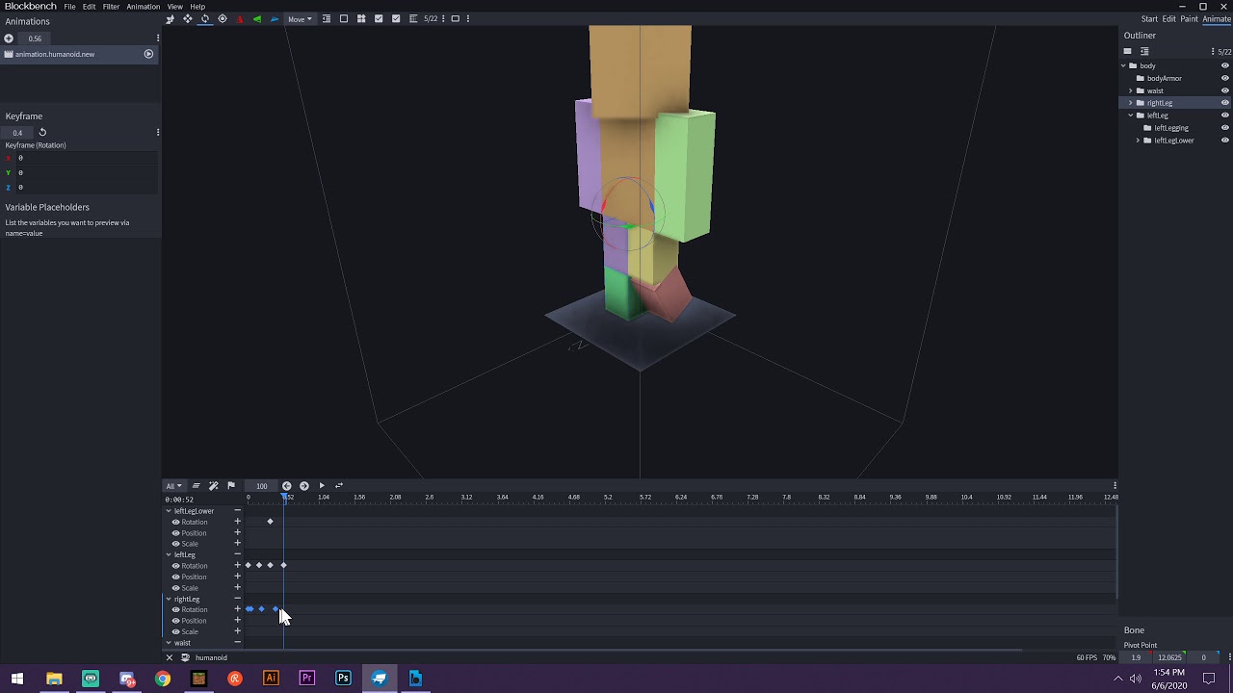The height and width of the screenshot is (693, 1233).
Task: Open Photoshop from the Windows taskbar
Action: (343, 679)
